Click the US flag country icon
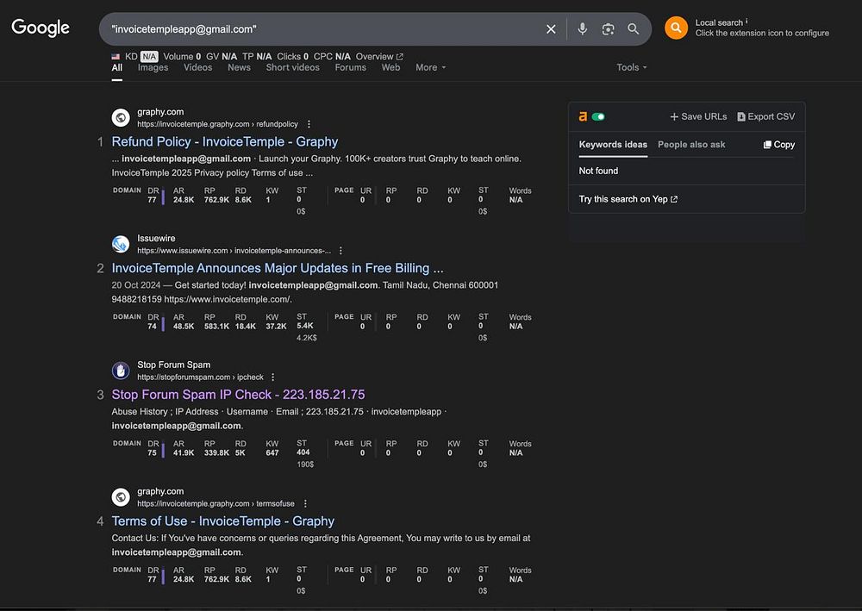Viewport: 862px width, 611px height. (116, 57)
